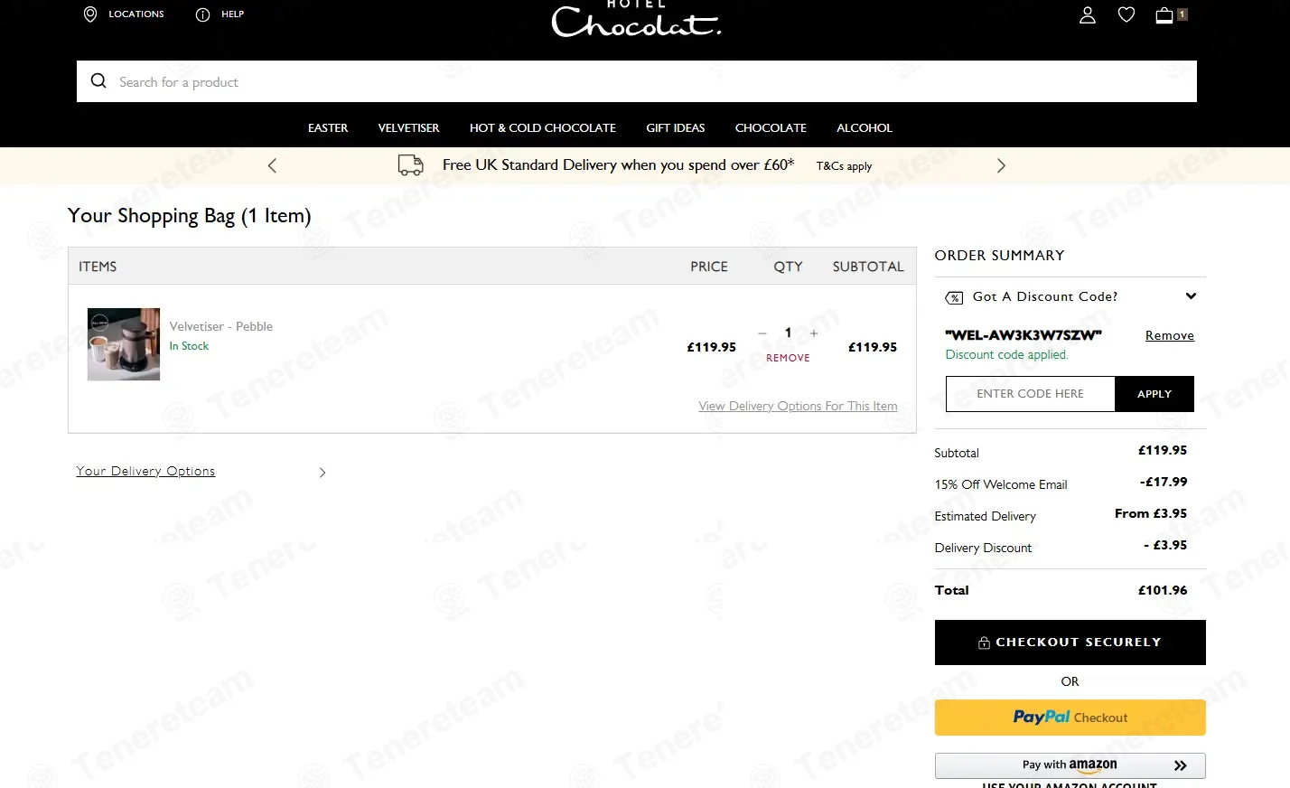Focus the Search for a product field
Screen dimensions: 1290x788
click(x=637, y=81)
